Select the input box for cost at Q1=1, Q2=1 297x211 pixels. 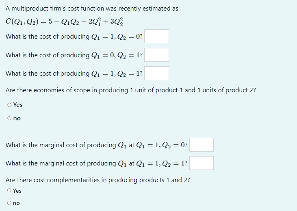(156, 73)
